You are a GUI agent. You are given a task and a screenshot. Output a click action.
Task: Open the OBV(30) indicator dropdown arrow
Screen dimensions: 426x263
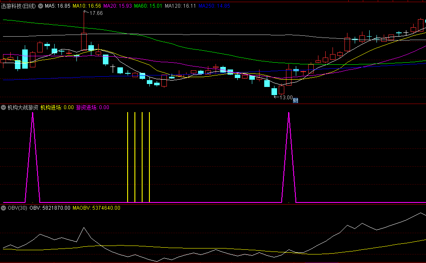(x=3, y=208)
